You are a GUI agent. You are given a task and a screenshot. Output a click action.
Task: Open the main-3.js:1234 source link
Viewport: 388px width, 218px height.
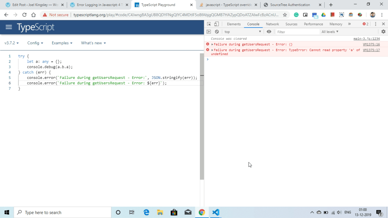(x=366, y=39)
